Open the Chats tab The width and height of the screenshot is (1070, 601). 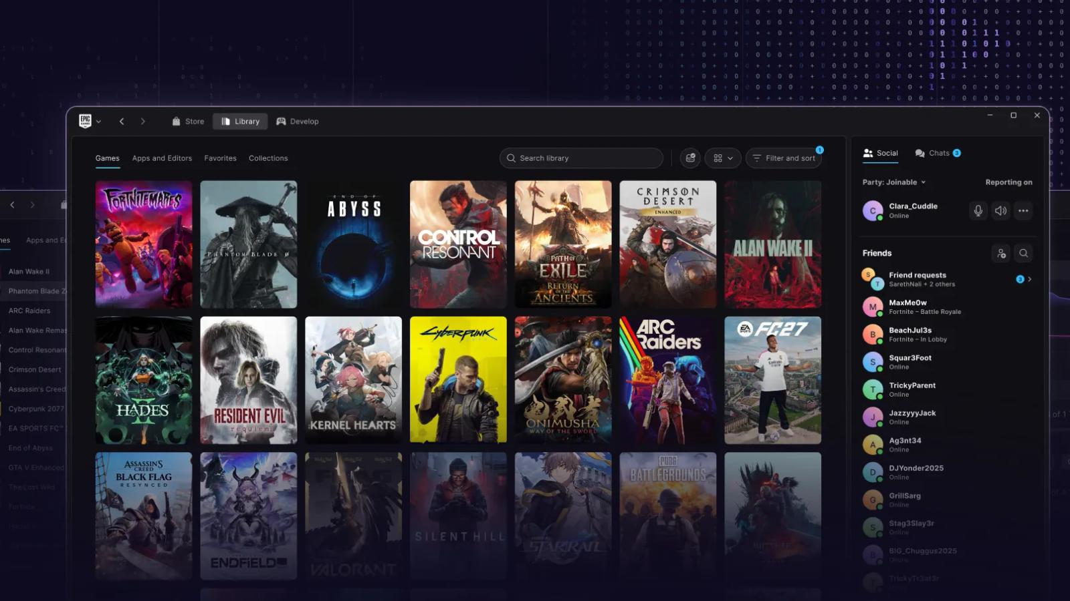point(938,153)
